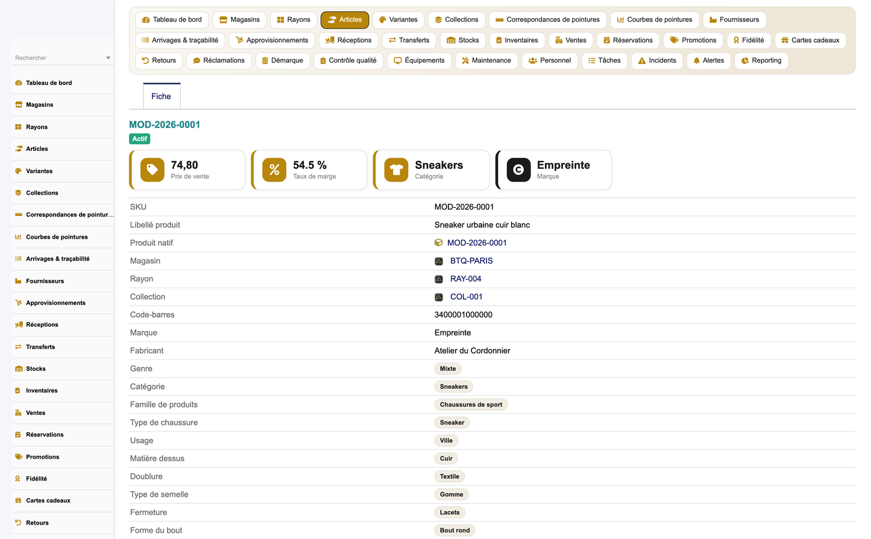Click the Chaussures de sport tag
This screenshot has height=539, width=871.
tap(471, 405)
